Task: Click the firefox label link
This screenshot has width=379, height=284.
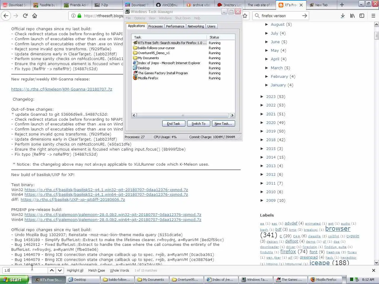Action: (x=288, y=251)
